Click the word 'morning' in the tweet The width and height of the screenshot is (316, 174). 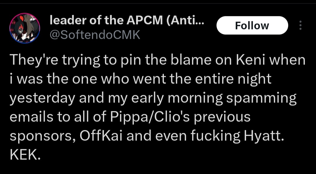[195, 99]
